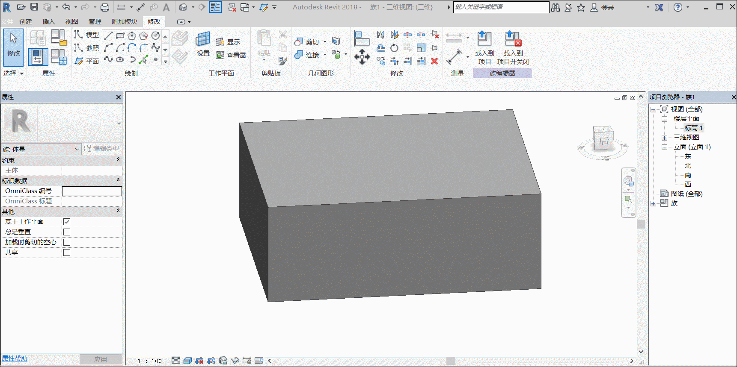Click the Edit Type button
This screenshot has width=737, height=367.
(102, 148)
